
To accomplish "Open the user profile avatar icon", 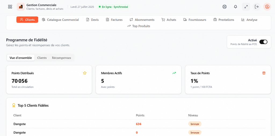I will click(267, 7).
